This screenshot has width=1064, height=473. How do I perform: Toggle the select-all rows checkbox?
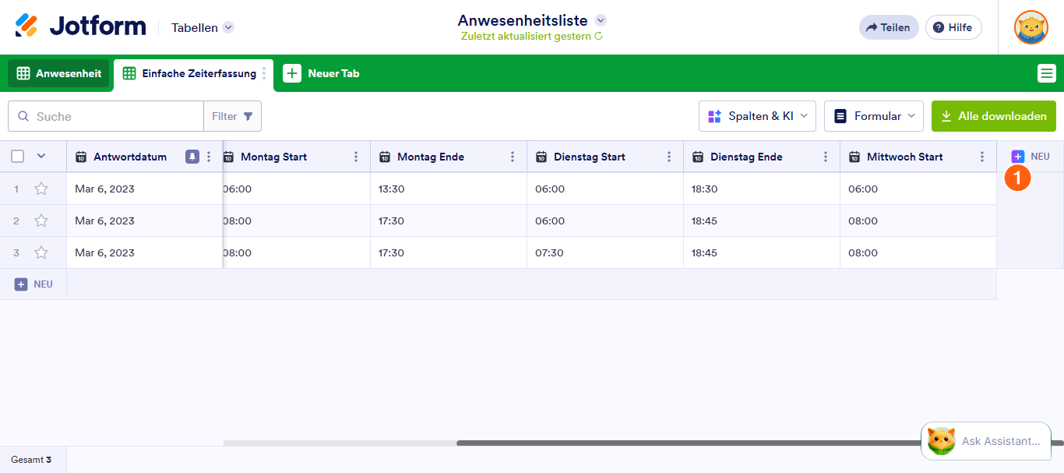pyautogui.click(x=18, y=157)
